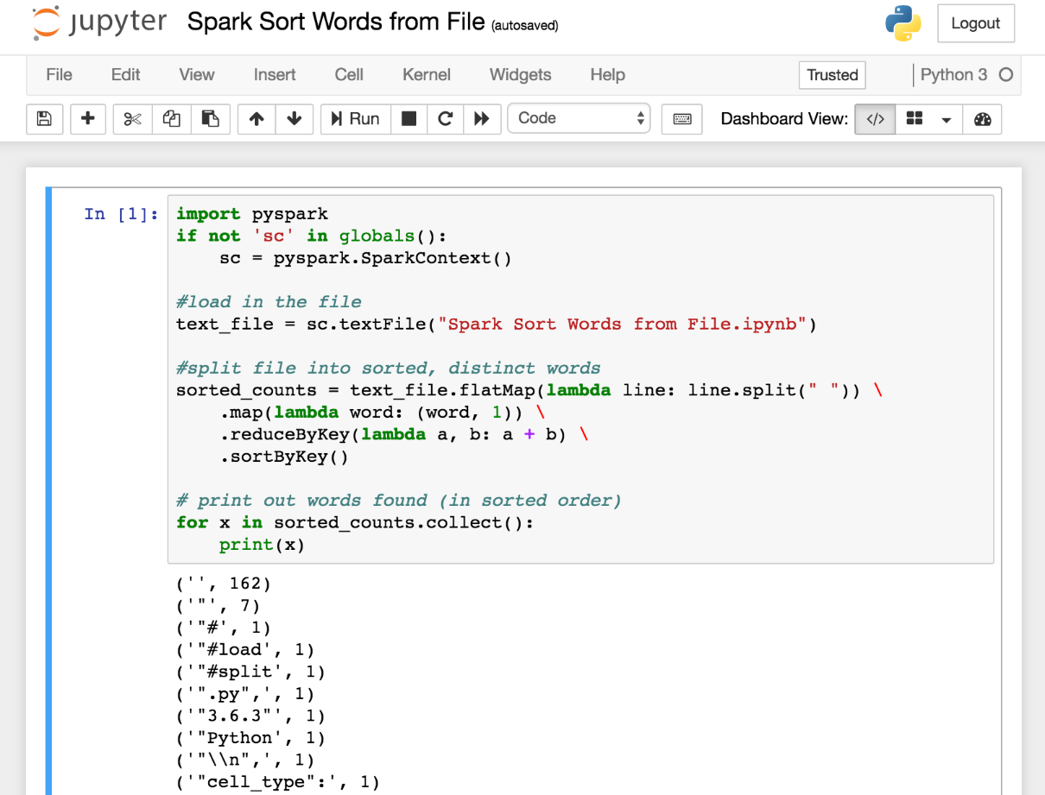Click the output line containing #split
The height and width of the screenshot is (795, 1045).
pyautogui.click(x=250, y=672)
